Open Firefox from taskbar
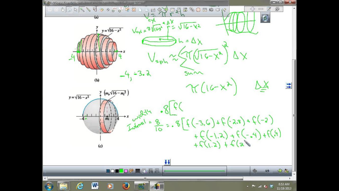Screen dimensions: 339x191 point(126,186)
